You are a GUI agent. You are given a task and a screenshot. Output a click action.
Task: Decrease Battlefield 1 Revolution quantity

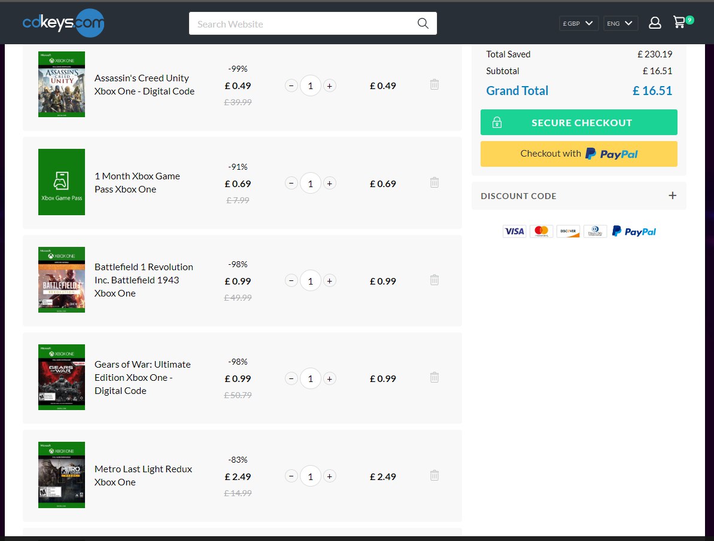291,281
